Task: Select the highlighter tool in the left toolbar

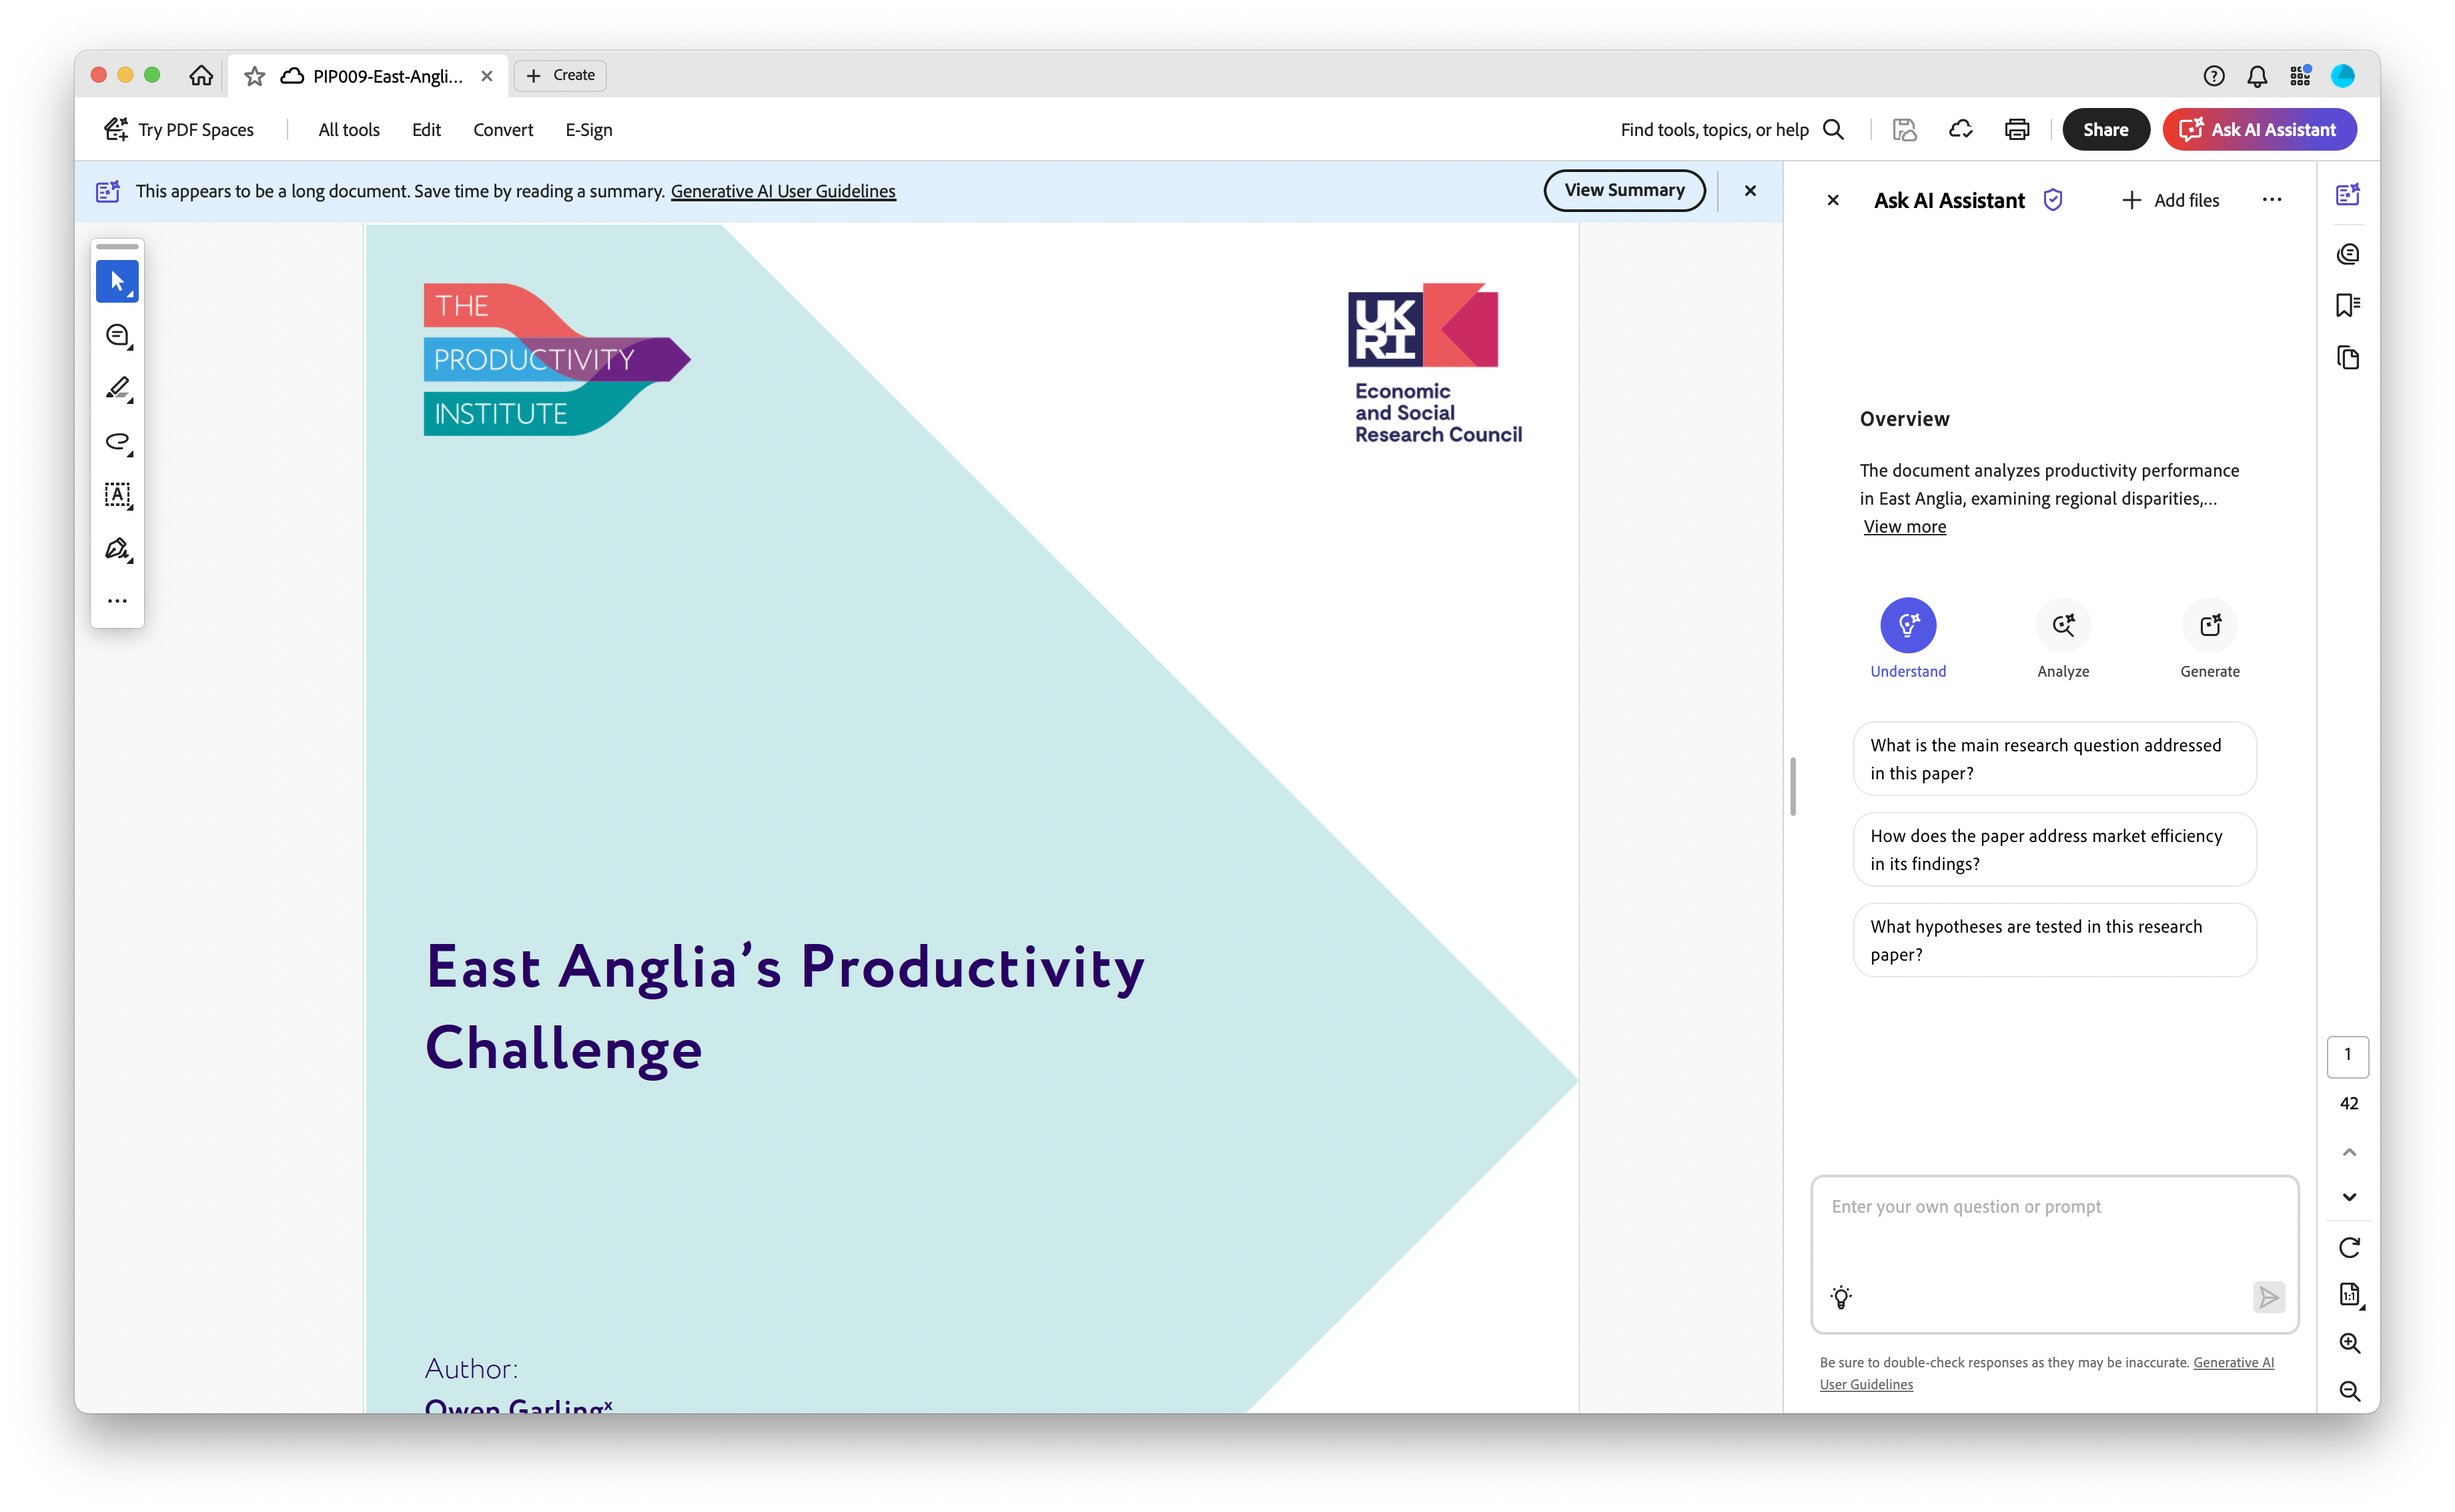Action: point(117,388)
